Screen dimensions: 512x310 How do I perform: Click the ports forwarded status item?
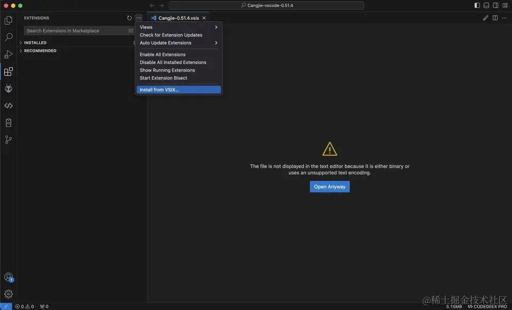coord(44,306)
